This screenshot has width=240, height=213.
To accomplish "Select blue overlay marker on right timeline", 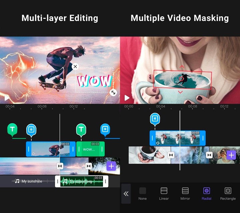I will point(155,119).
